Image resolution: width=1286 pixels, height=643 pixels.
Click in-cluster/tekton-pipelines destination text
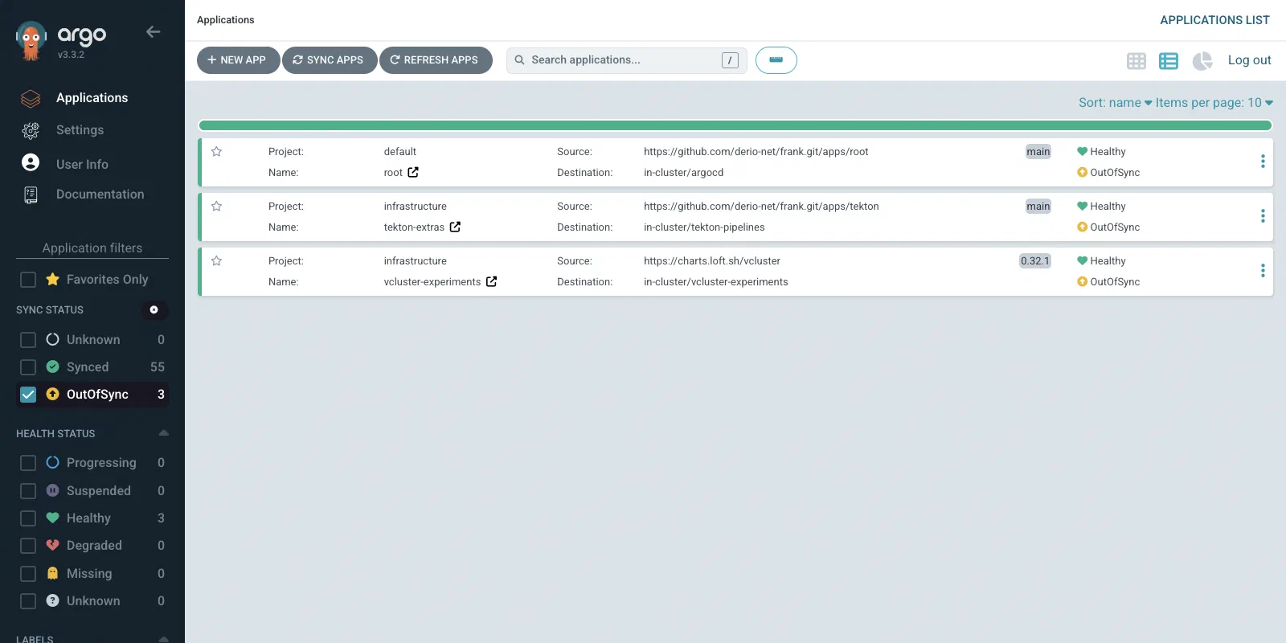point(704,227)
